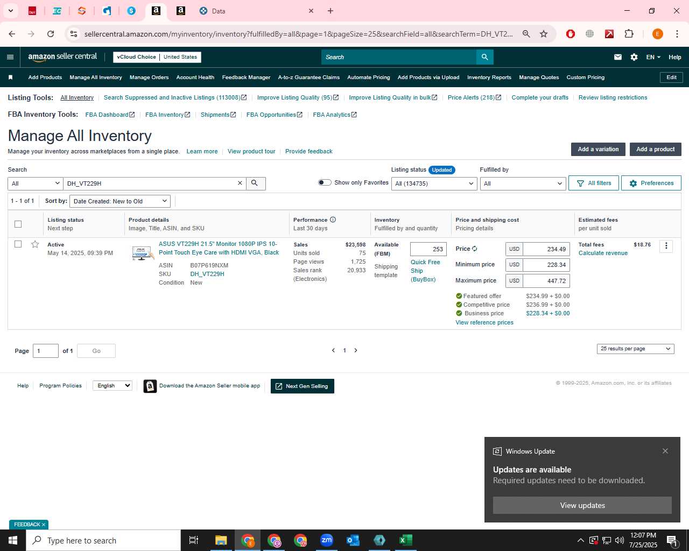
Task: Open Automate Pricing menu item
Action: (369, 77)
